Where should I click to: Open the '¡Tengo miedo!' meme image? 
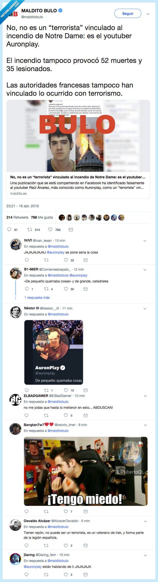(86, 471)
